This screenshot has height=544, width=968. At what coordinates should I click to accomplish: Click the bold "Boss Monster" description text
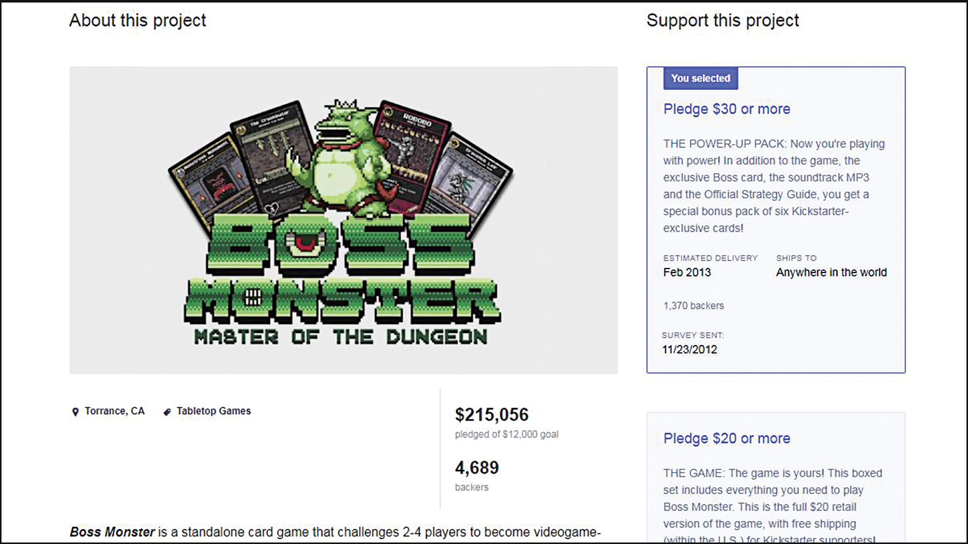click(x=112, y=532)
